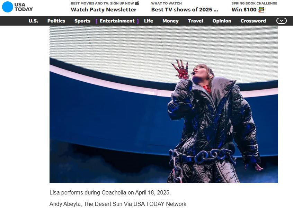293x209 pixels.
Task: Open the Crossword page
Action: point(253,21)
